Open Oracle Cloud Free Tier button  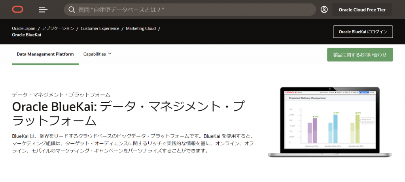(362, 10)
